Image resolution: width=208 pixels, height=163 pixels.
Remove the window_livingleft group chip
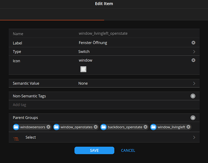click(x=188, y=127)
